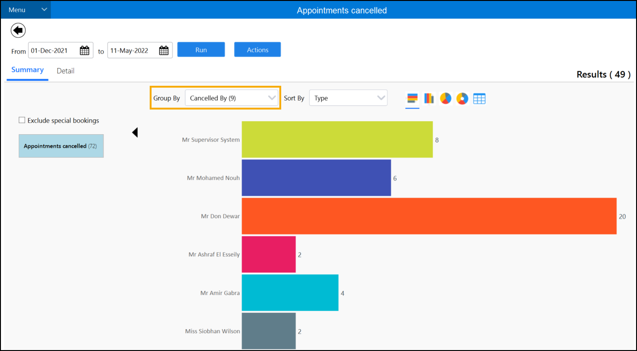Select the Summary tab

click(28, 70)
